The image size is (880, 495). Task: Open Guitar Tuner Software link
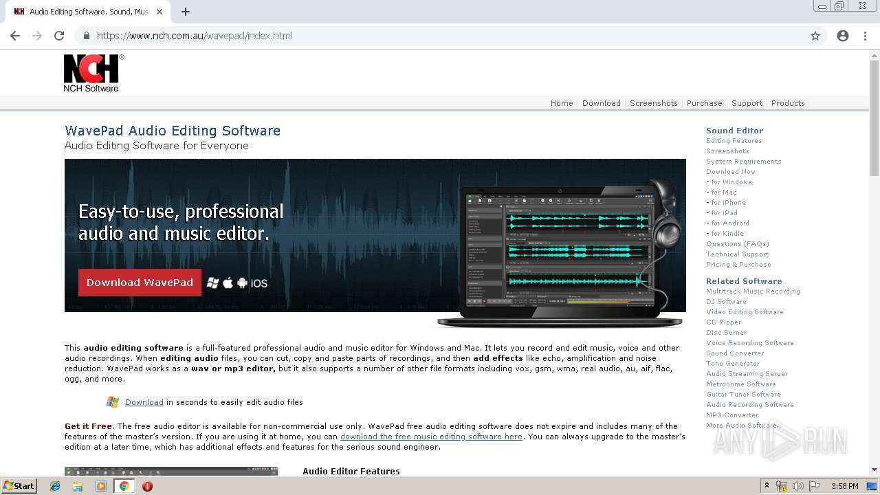click(x=743, y=395)
